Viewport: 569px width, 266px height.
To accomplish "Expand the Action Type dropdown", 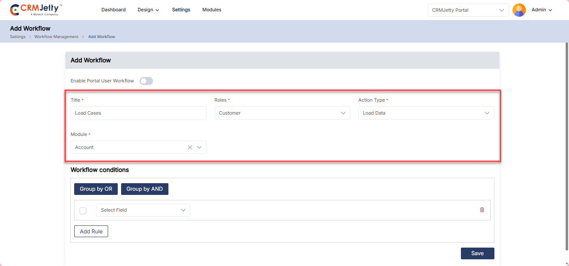I will click(426, 113).
